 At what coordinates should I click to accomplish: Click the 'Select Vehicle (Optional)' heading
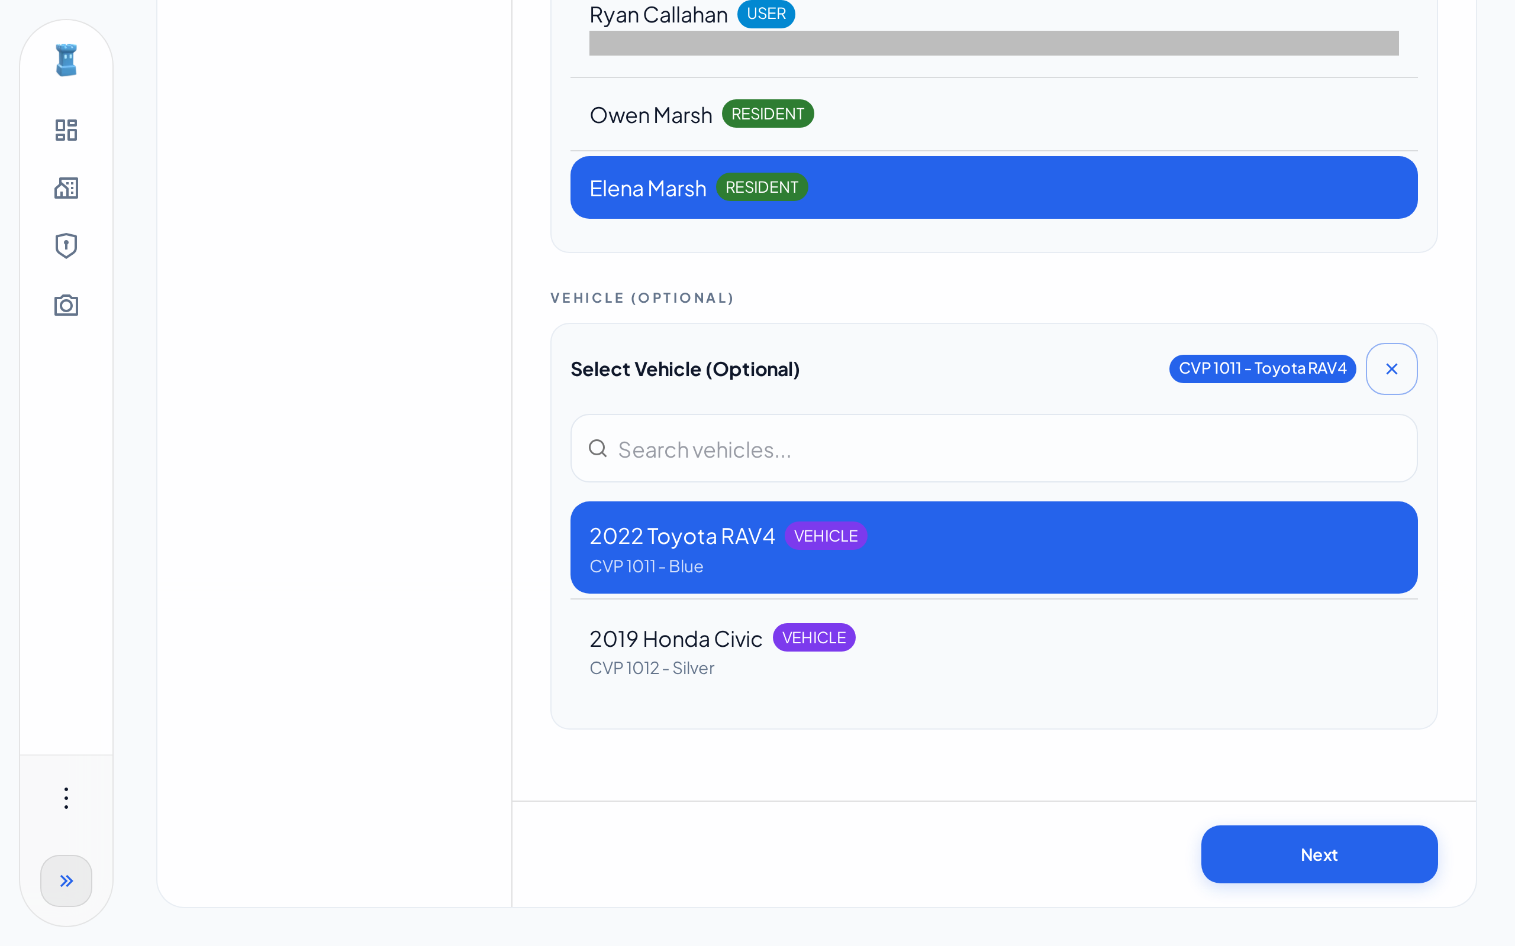tap(685, 369)
